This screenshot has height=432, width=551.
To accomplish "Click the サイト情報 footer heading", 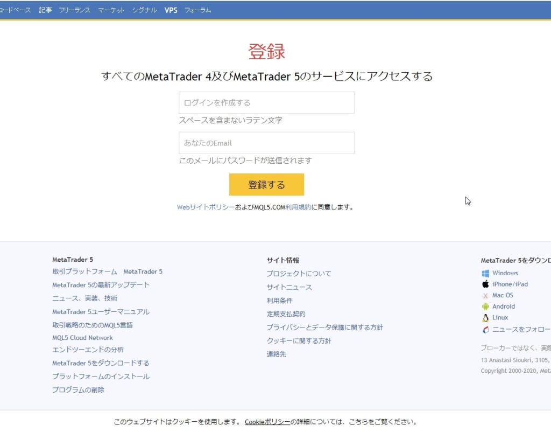I will pyautogui.click(x=283, y=260).
